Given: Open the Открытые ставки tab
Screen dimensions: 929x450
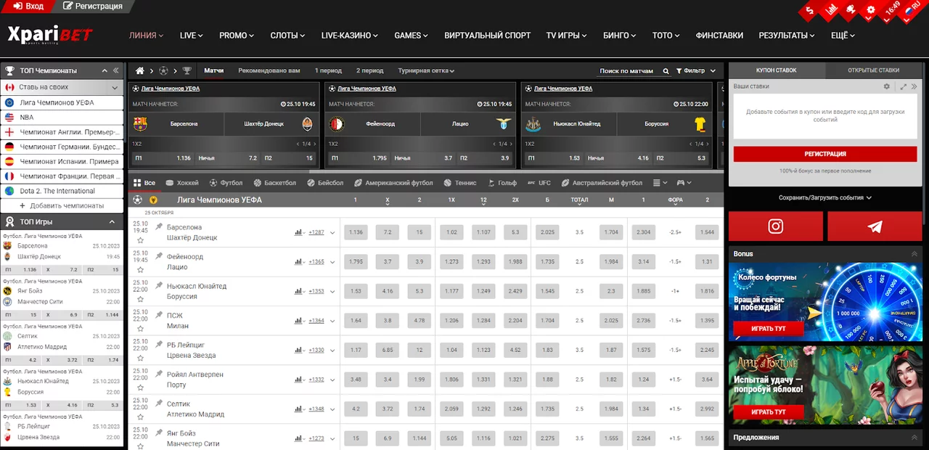Looking at the screenshot, I should [x=873, y=70].
